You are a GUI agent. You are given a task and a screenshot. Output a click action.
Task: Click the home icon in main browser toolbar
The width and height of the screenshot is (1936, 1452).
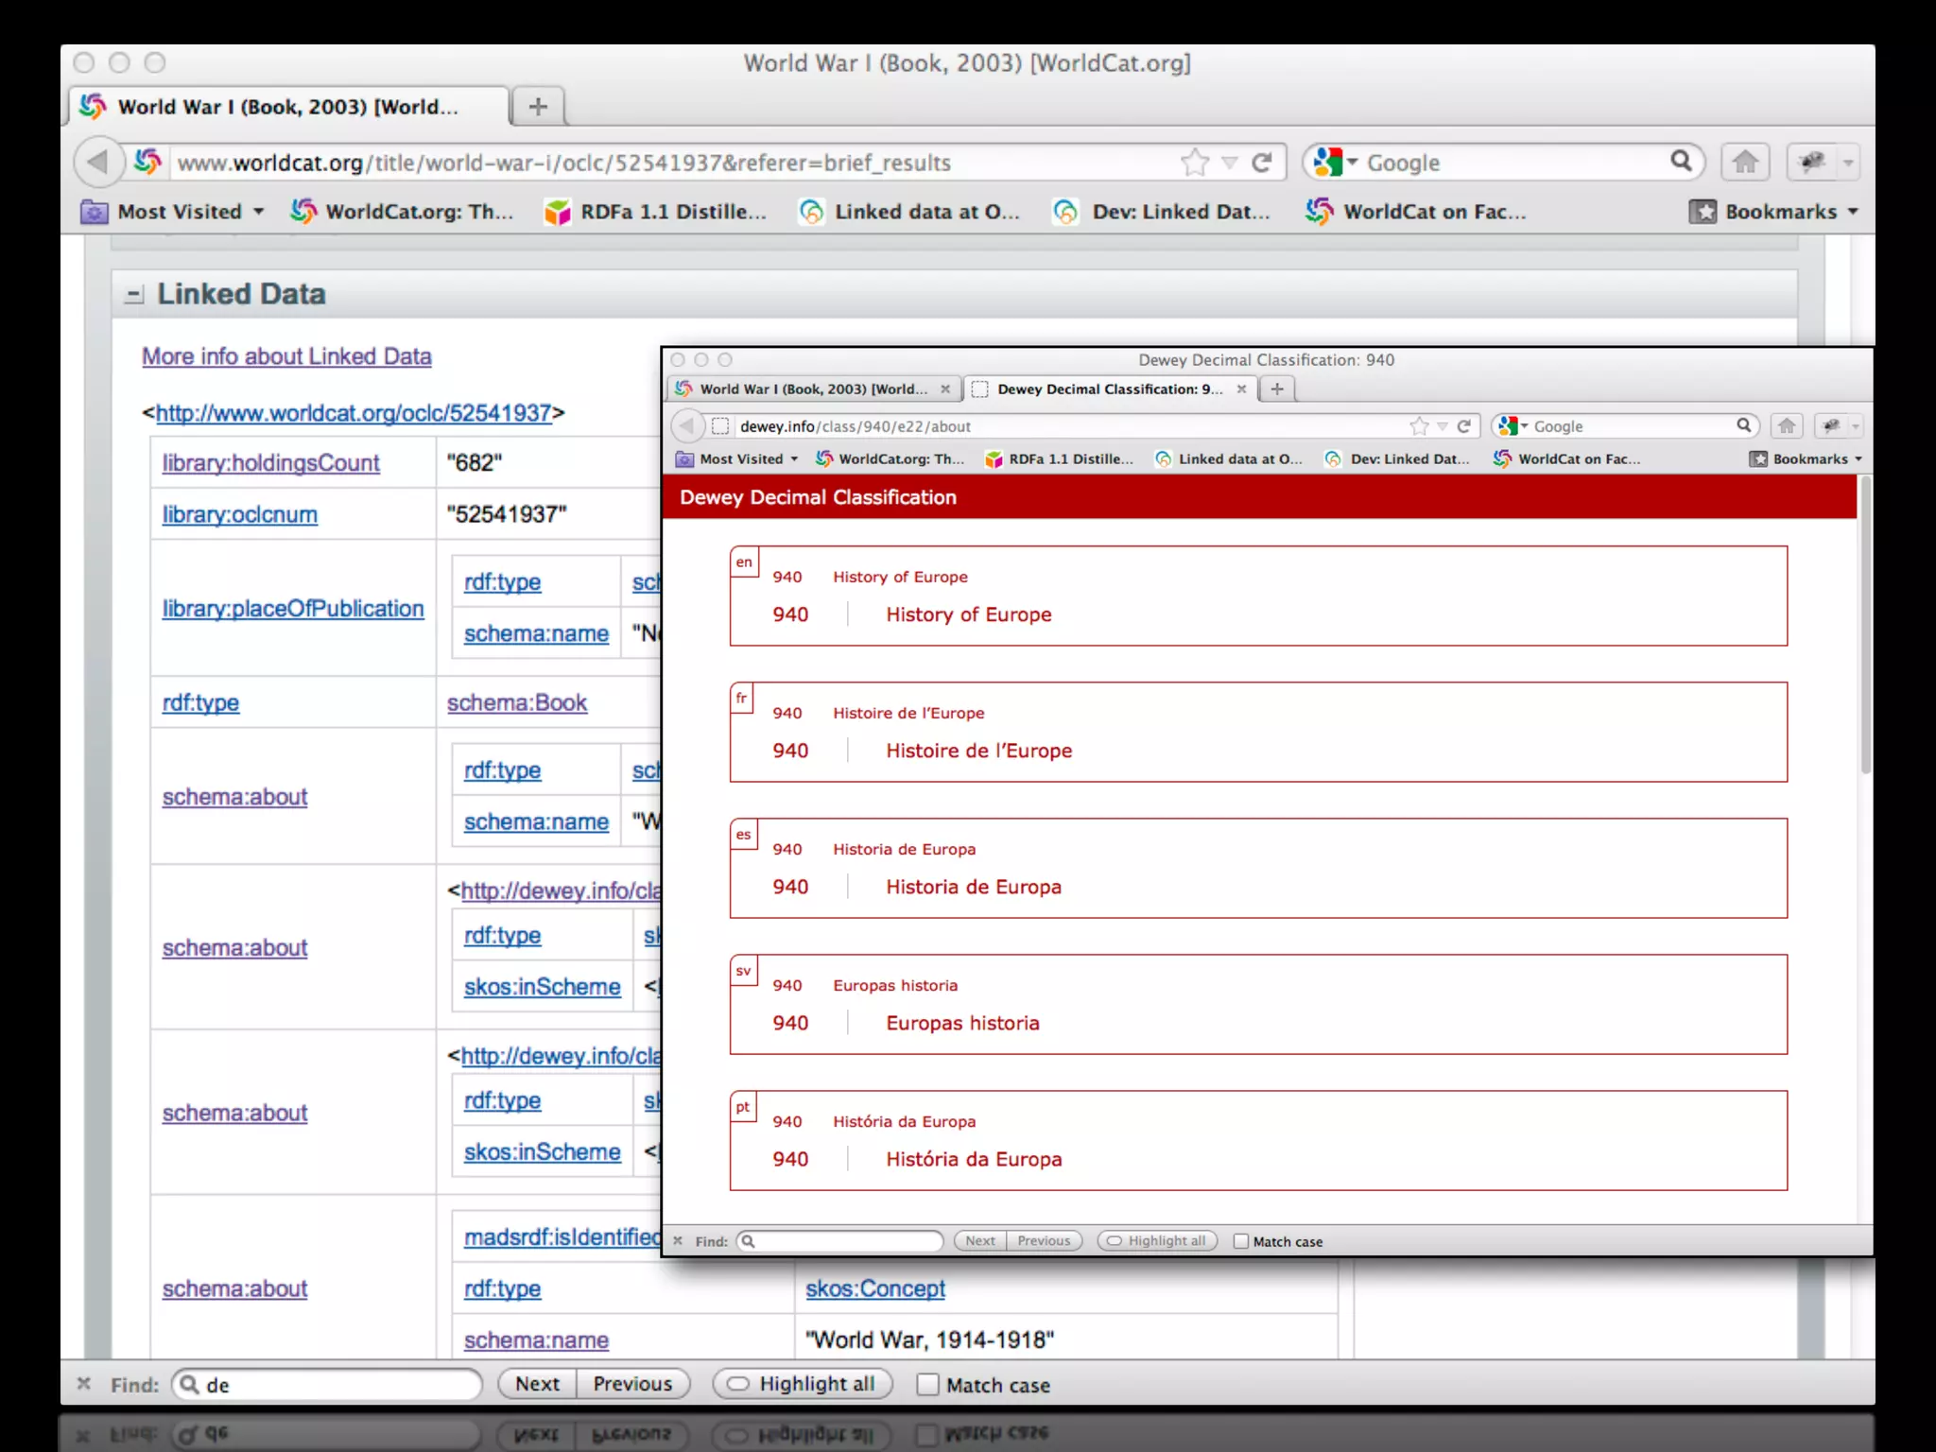click(1745, 163)
